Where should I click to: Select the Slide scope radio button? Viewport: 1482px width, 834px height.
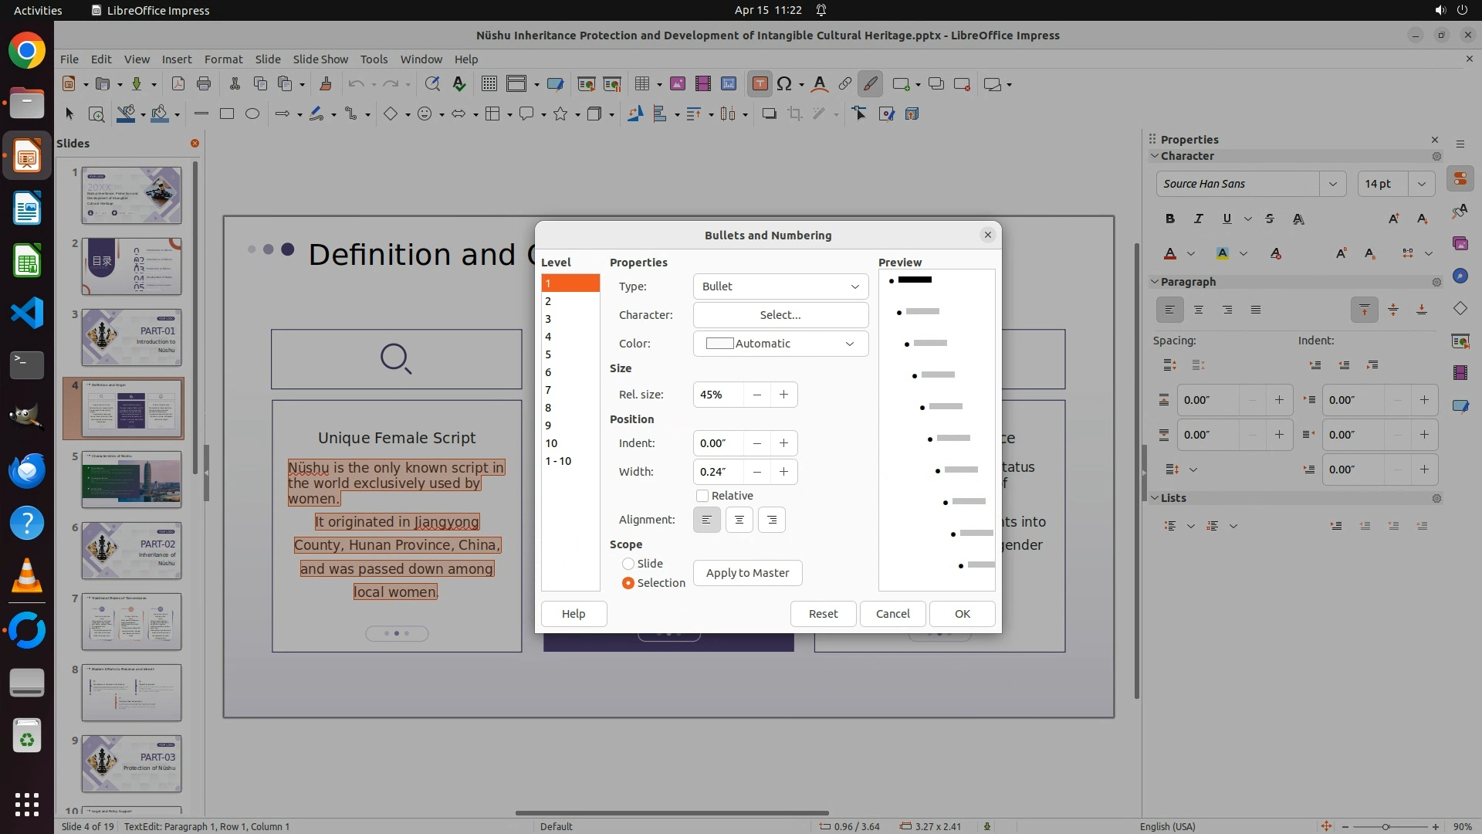click(x=628, y=564)
